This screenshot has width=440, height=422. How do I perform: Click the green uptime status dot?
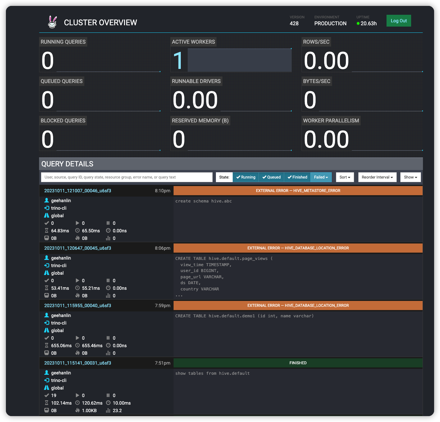point(358,24)
